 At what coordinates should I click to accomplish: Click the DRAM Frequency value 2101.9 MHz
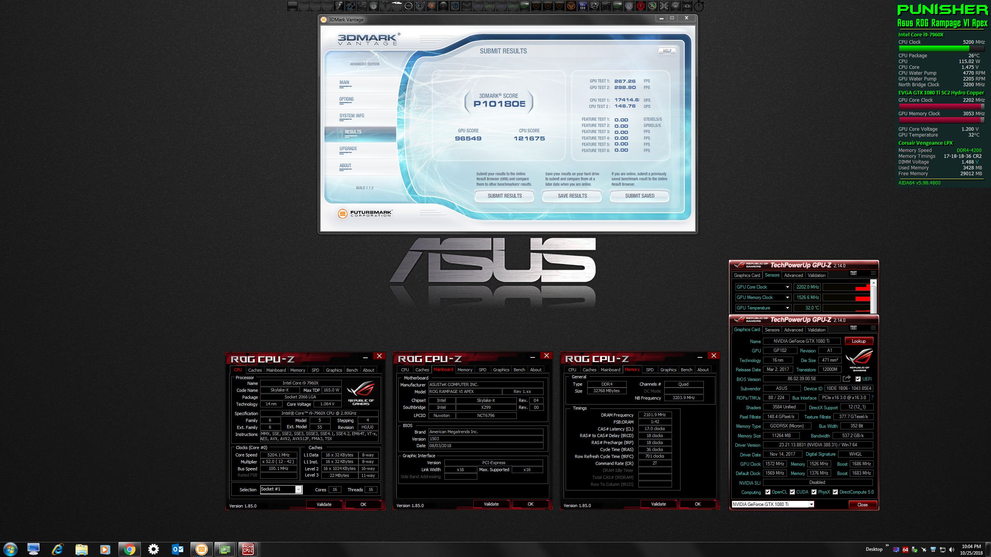tap(655, 415)
